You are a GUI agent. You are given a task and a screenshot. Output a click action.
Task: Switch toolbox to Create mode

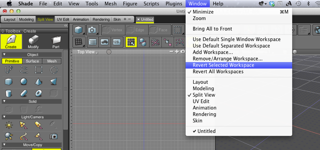11,41
